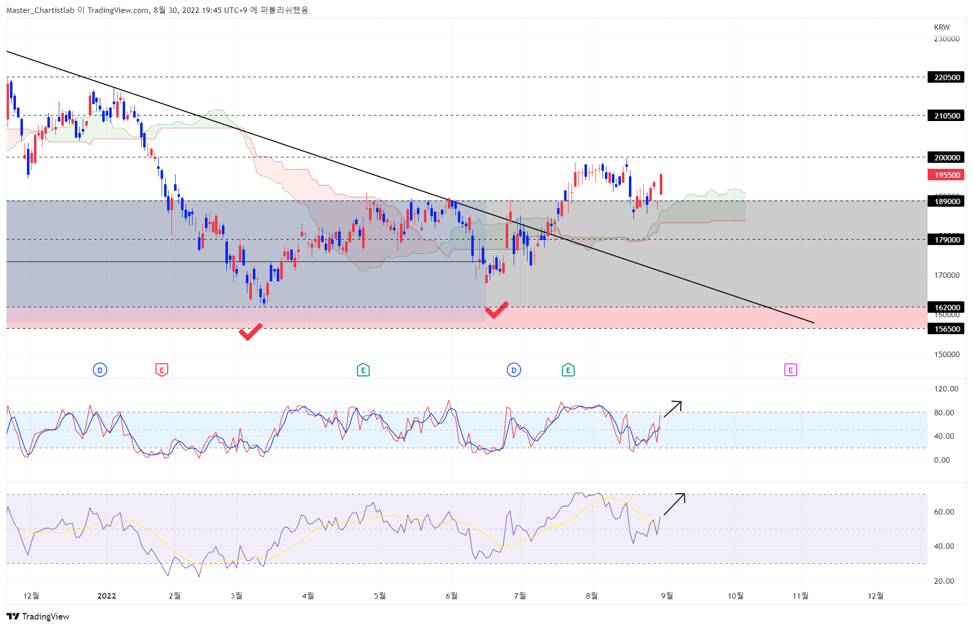Click the blue D dividend marker near July

[514, 370]
